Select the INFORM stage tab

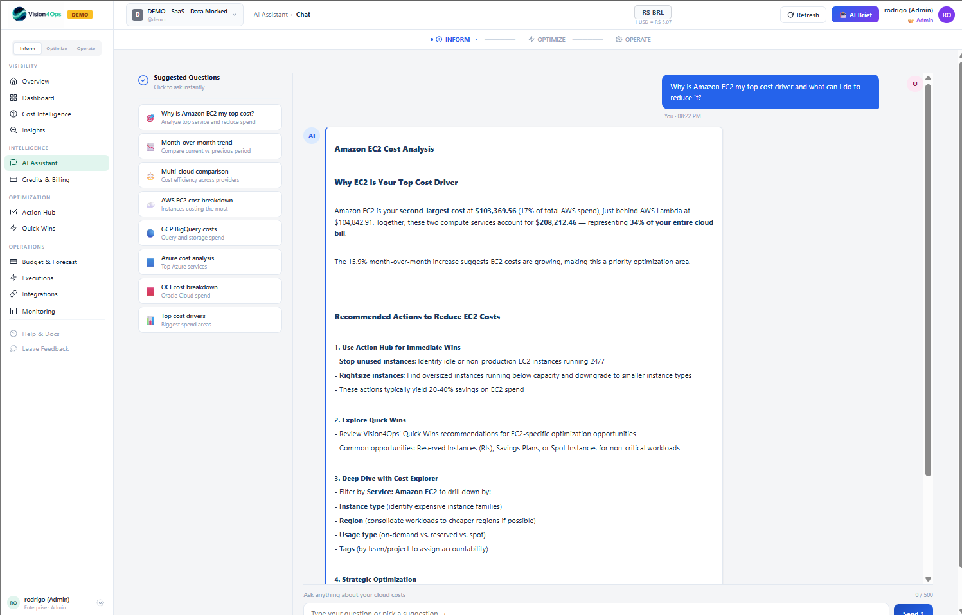click(454, 39)
